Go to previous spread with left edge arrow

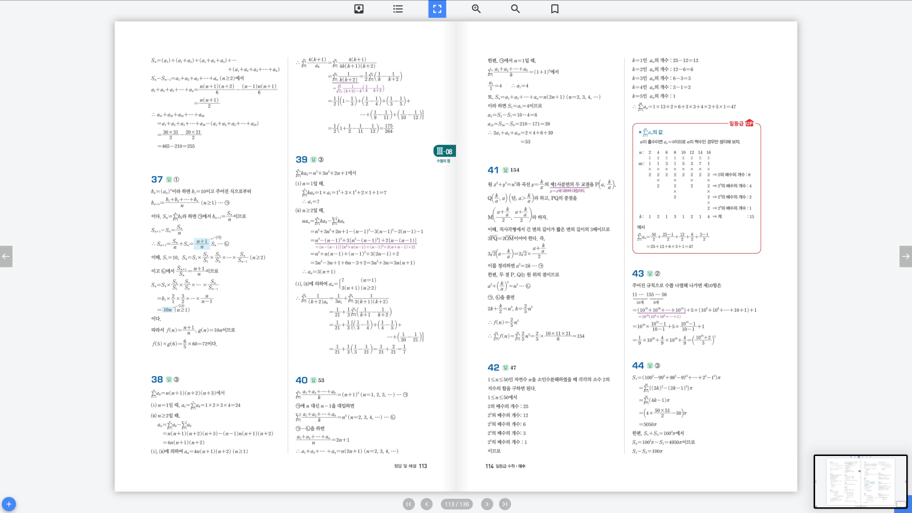6,256
